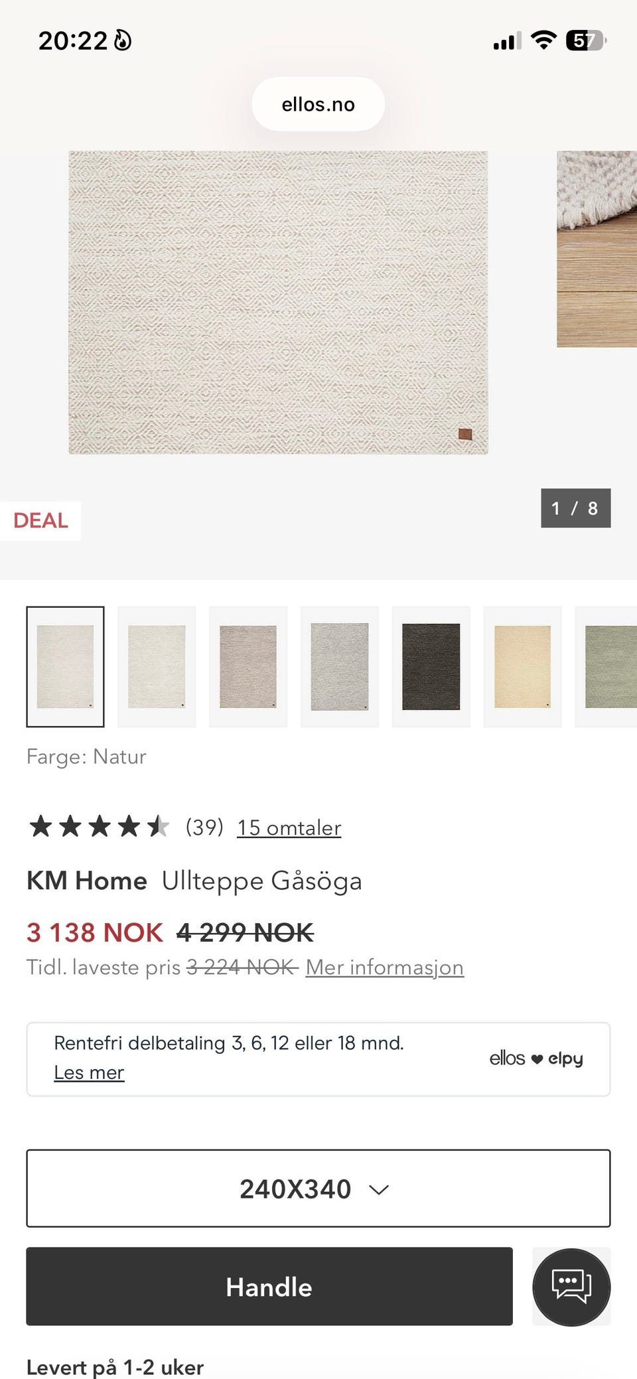
Task: Tap the star rating icons
Action: pyautogui.click(x=99, y=827)
